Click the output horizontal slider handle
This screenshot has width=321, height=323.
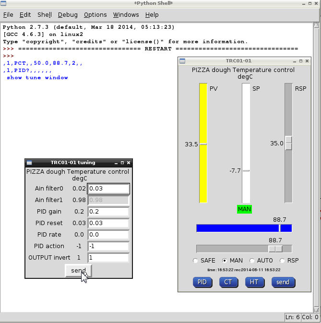(275, 249)
